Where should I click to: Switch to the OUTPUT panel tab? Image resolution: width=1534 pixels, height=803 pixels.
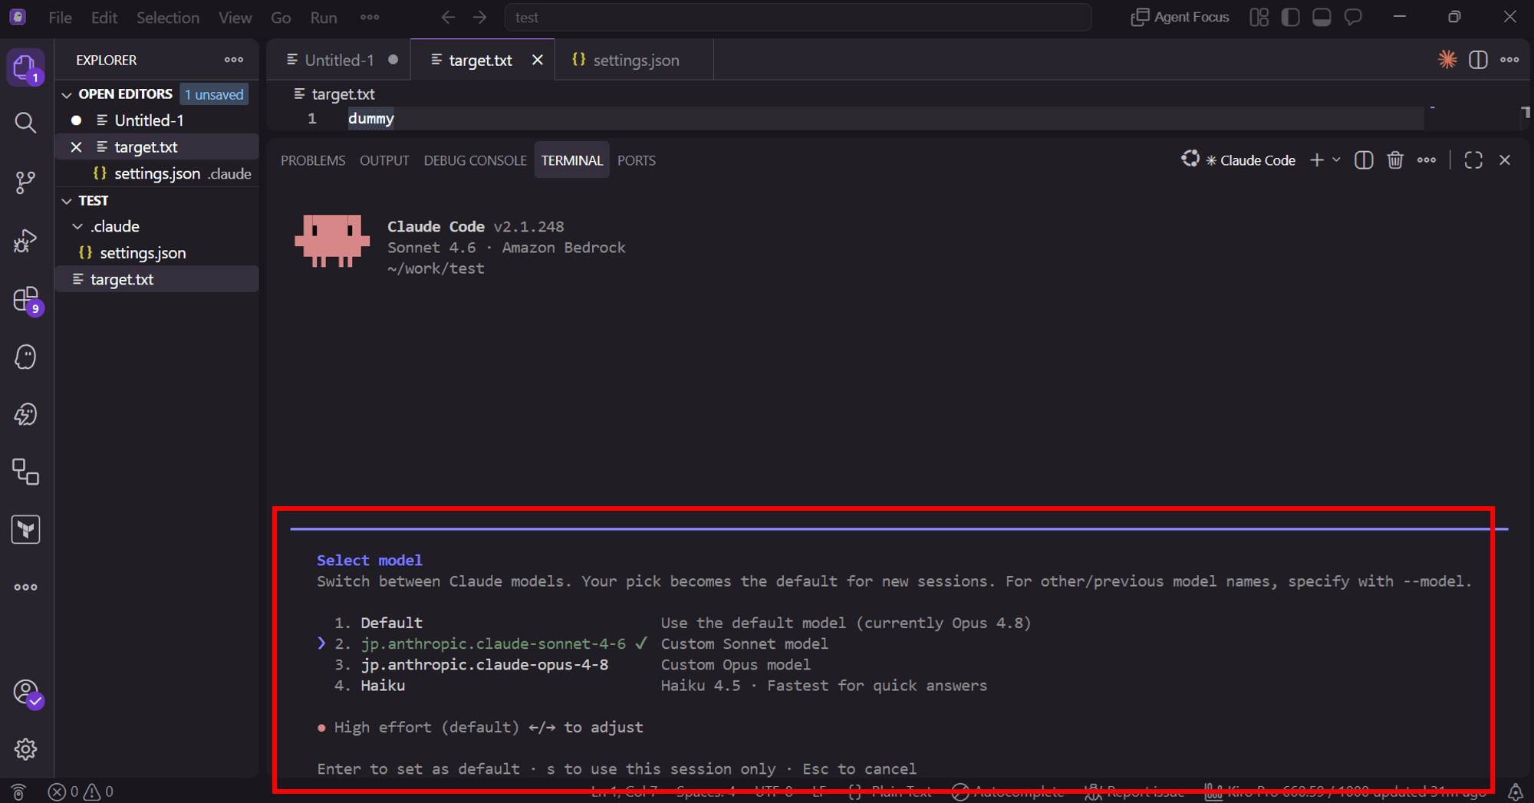(x=384, y=160)
